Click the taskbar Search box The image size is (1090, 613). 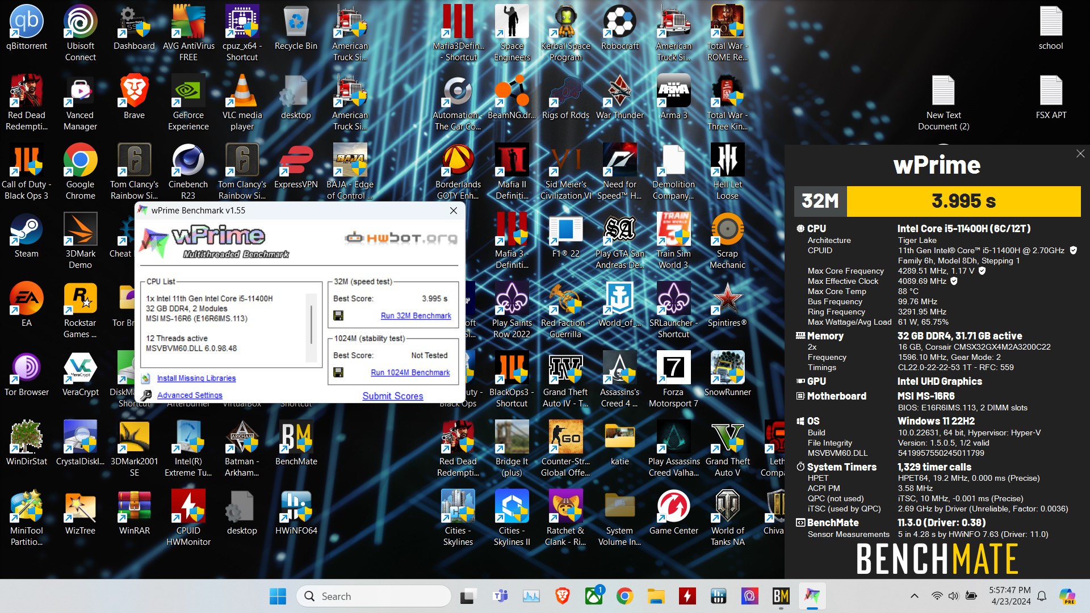click(x=374, y=596)
